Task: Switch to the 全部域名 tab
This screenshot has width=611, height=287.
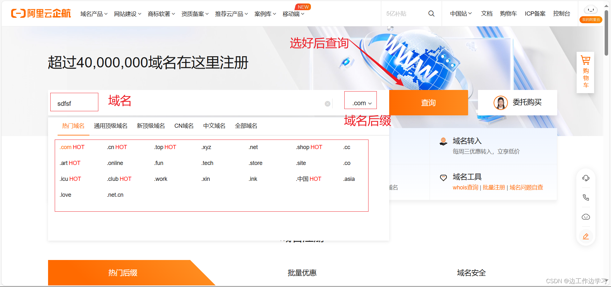Action: click(x=246, y=126)
